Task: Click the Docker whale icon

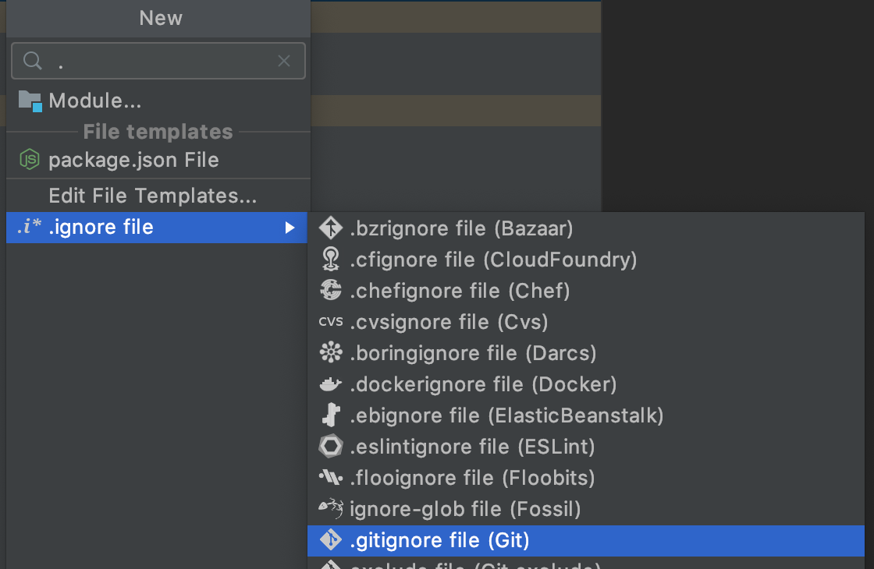Action: pos(330,383)
